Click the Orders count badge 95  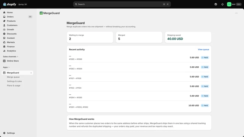[x=30, y=17]
